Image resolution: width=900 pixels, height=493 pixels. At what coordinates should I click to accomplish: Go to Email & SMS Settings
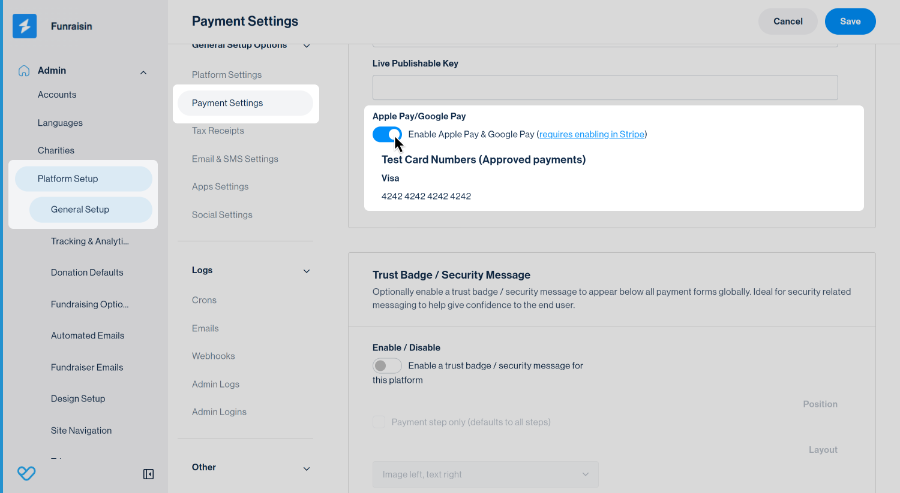[235, 159]
